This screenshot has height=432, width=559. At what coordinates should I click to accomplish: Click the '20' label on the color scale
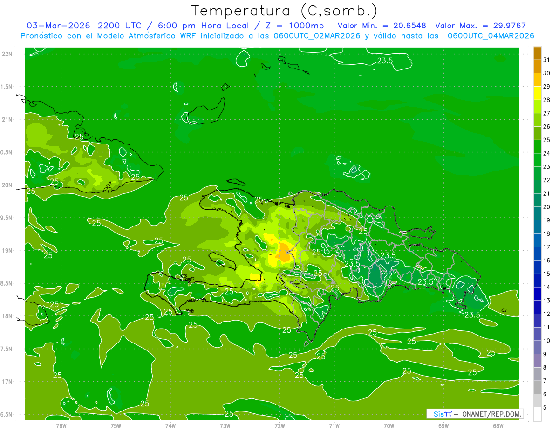[546, 206]
